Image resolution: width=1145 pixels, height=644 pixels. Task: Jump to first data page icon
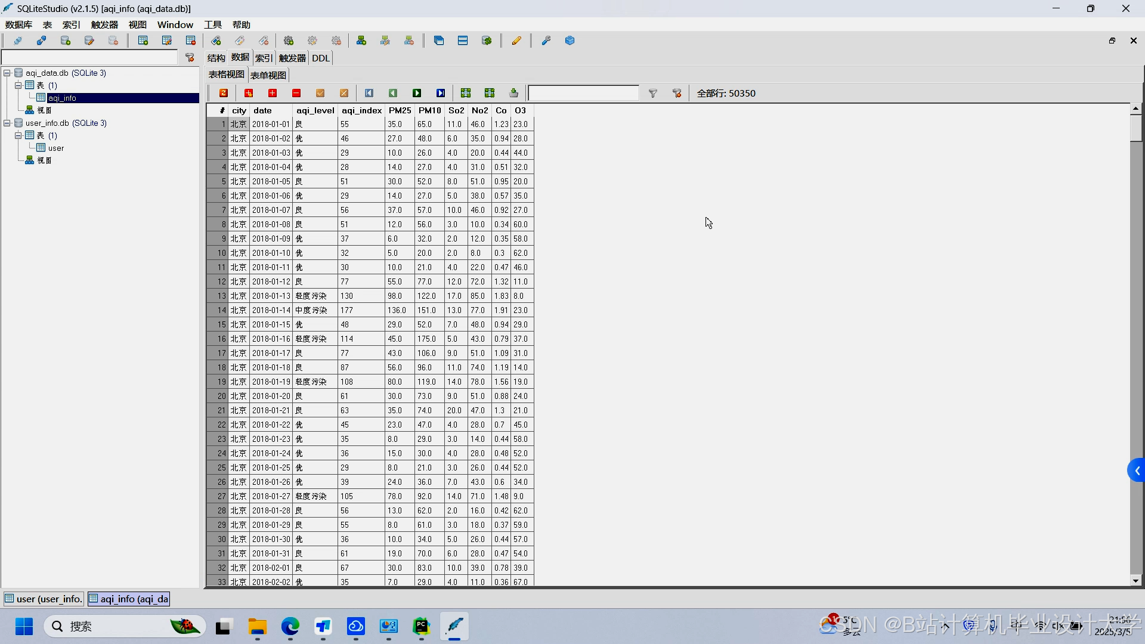click(369, 93)
